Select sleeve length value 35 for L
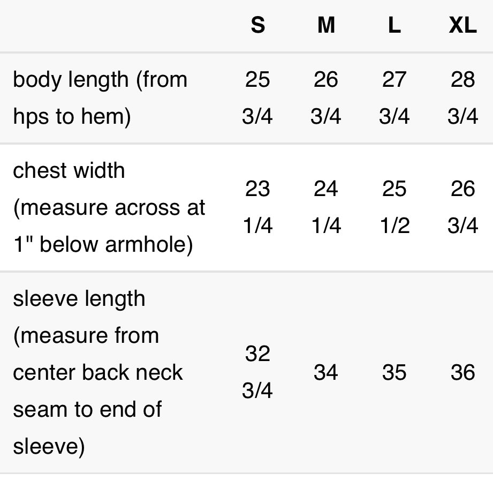The image size is (493, 488). [x=394, y=372]
